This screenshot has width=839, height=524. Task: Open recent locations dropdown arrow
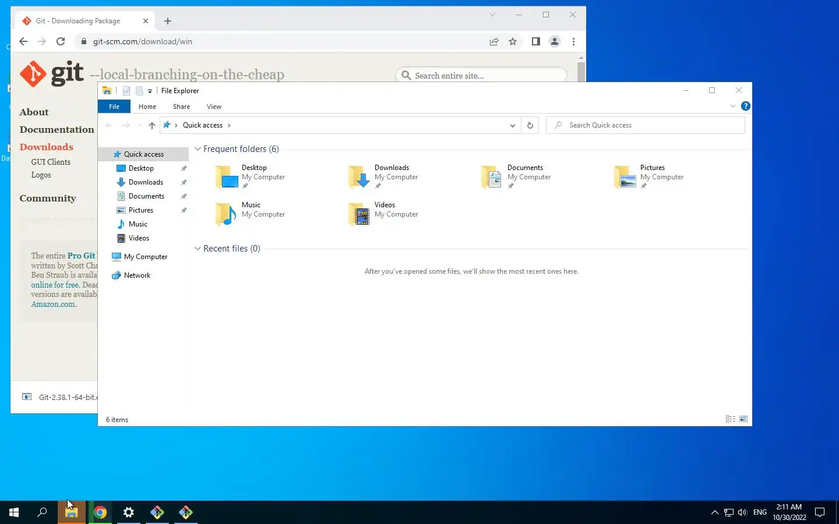click(x=139, y=125)
